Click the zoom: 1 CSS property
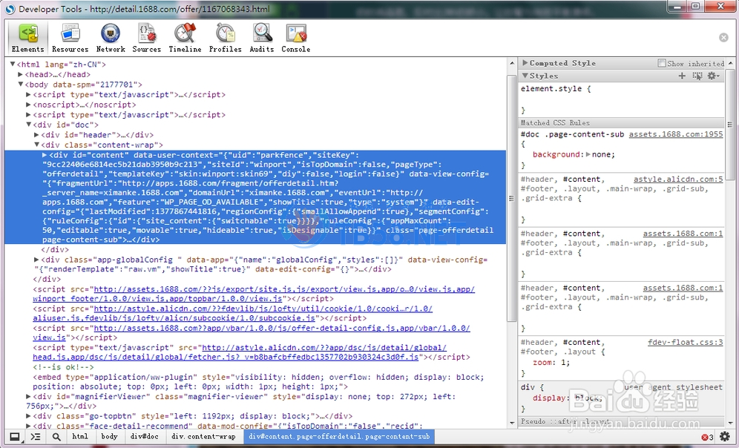Screen dimensions: 739x448 click(x=551, y=363)
